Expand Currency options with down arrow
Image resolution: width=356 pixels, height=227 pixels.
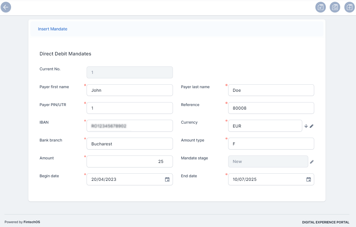[306, 126]
